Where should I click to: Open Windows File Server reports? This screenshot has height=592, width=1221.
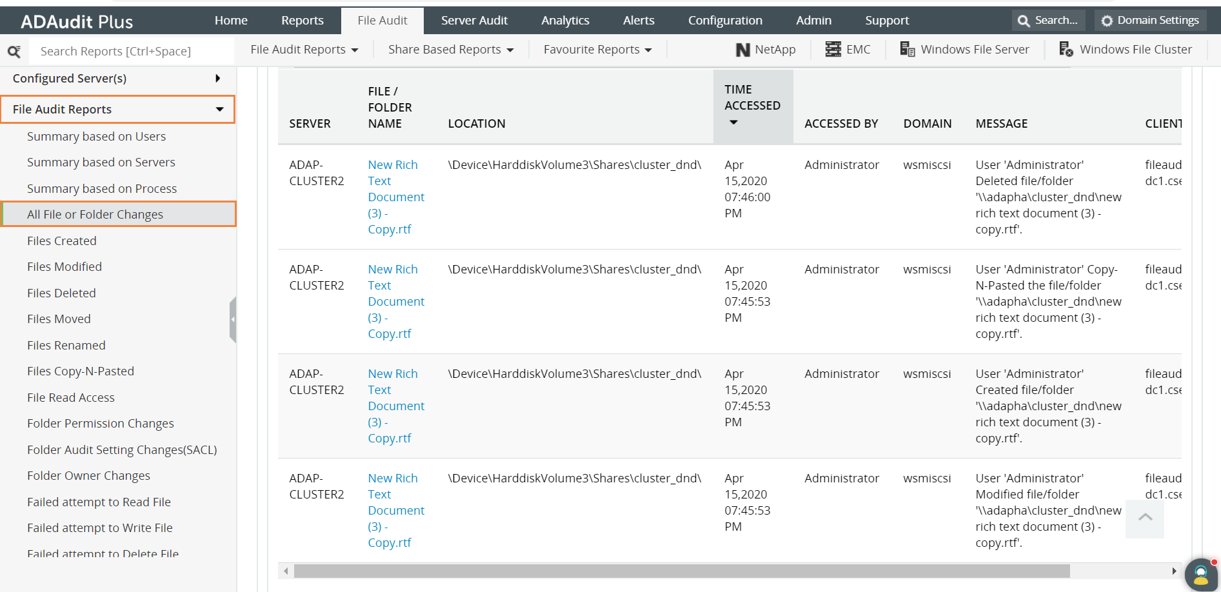(964, 49)
